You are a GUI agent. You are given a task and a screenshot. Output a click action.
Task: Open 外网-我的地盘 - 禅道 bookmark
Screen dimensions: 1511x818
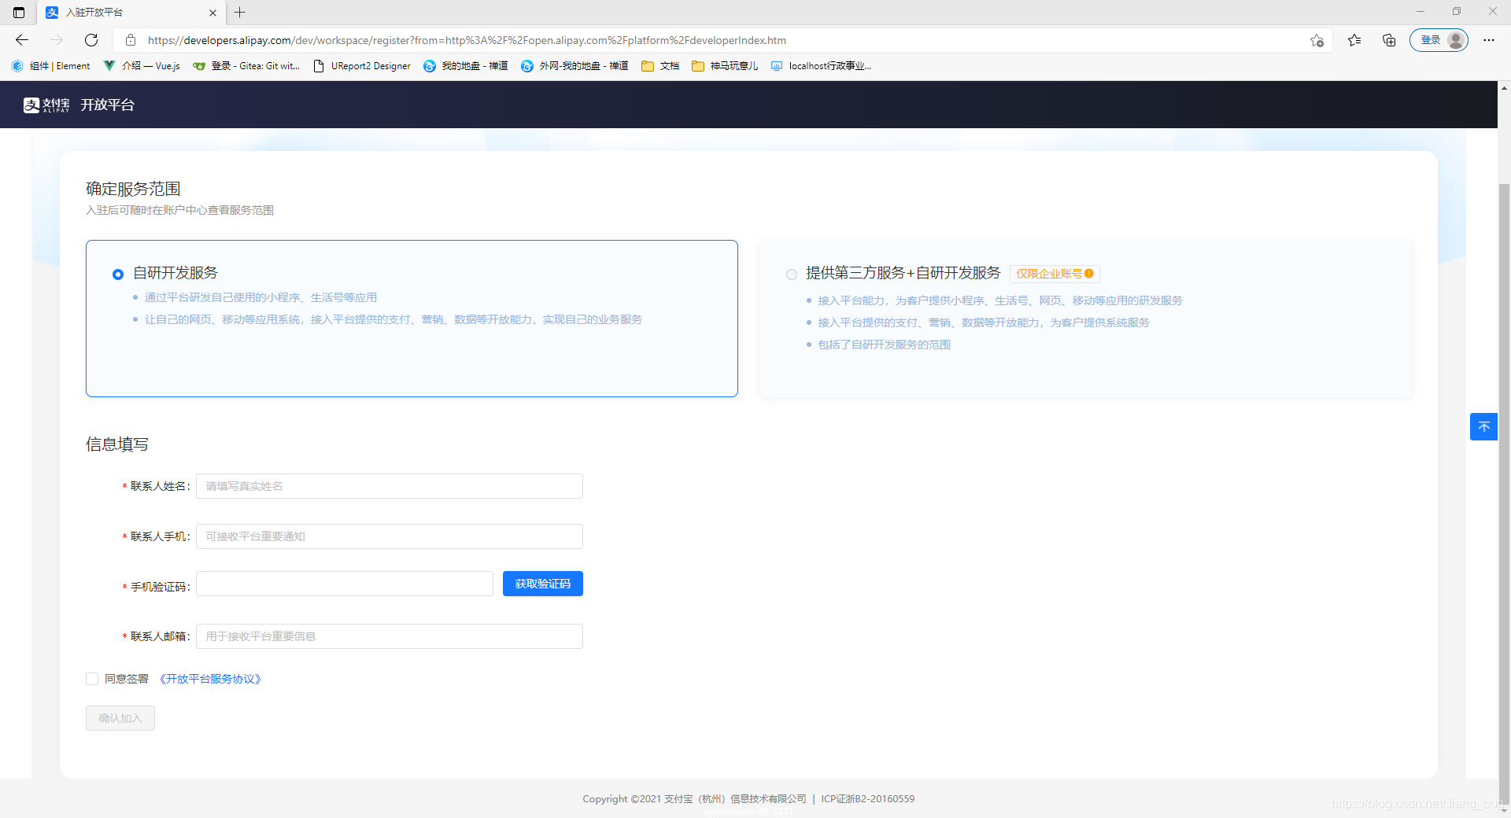pos(574,66)
